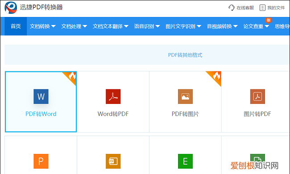Click the PDF转Word label
Image resolution: width=290 pixels, height=174 pixels.
point(41,114)
